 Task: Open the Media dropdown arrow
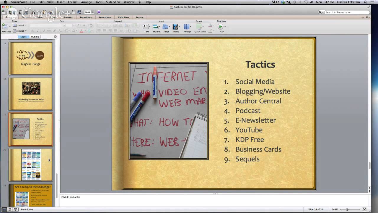(180, 27)
